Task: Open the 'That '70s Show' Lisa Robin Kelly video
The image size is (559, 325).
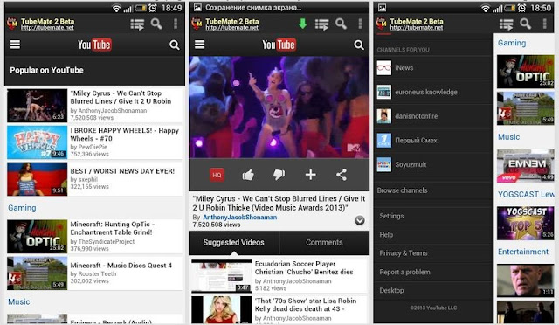Action: coord(279,309)
